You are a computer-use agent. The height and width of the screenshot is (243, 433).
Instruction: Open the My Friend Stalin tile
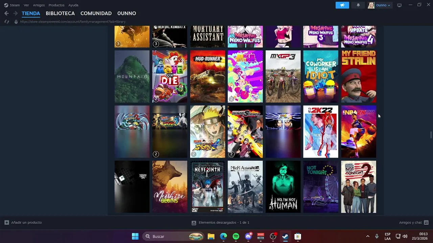359,77
